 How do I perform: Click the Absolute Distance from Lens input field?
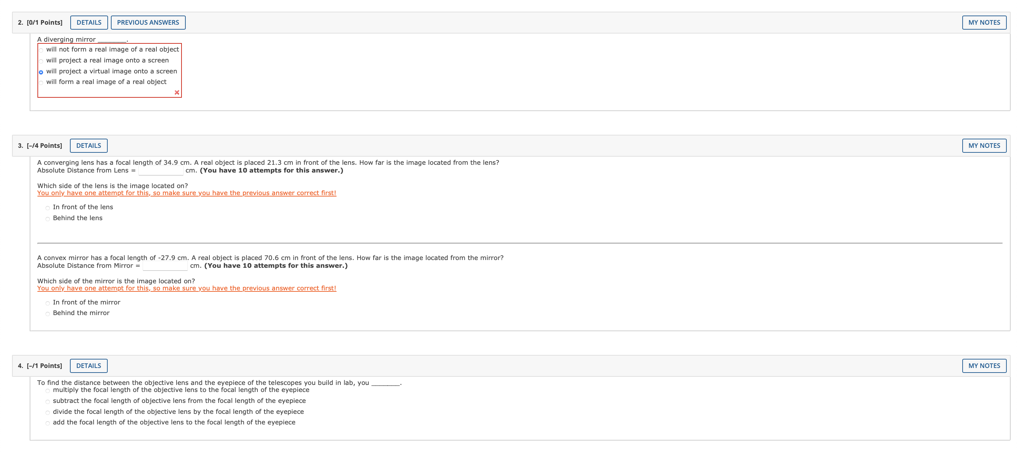pyautogui.click(x=161, y=171)
